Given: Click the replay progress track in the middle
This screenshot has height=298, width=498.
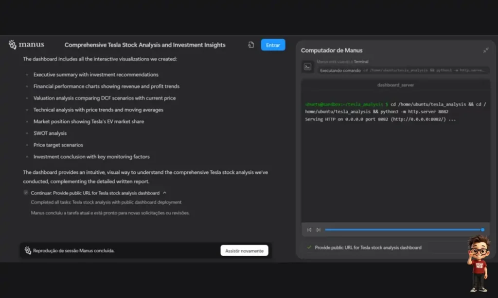Looking at the screenshot, I should pos(403,230).
